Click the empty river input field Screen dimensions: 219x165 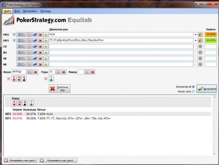tap(81, 72)
